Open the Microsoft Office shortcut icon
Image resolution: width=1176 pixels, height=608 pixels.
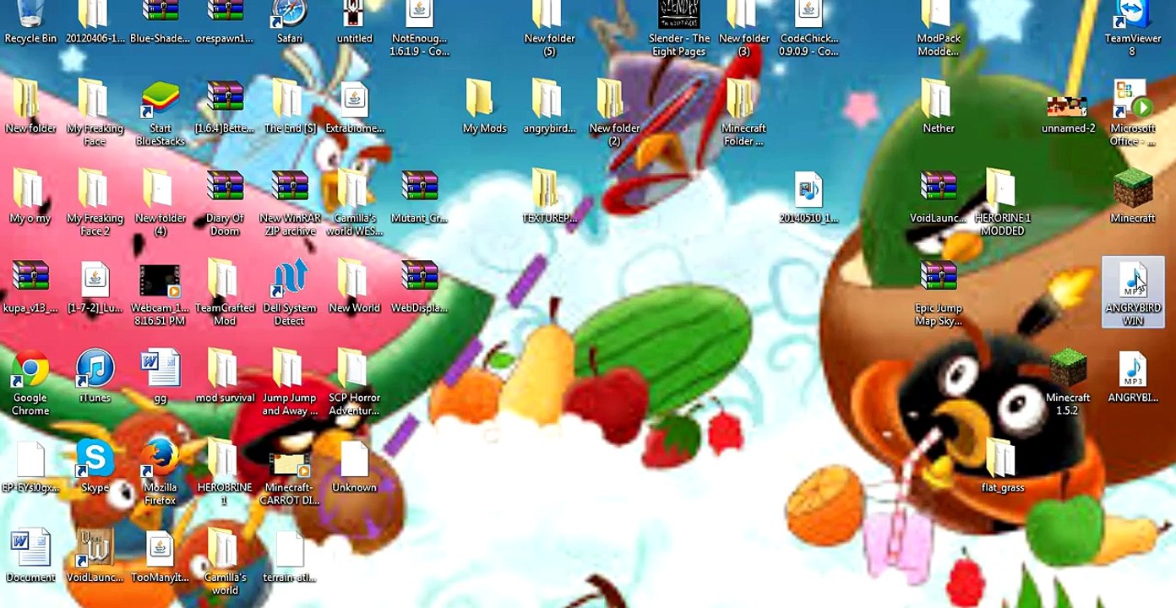[1133, 114]
